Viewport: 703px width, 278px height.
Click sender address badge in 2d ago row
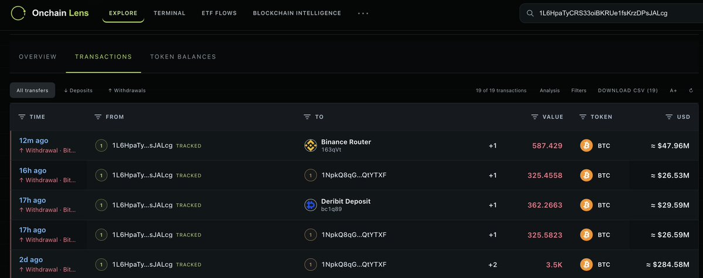[101, 265]
